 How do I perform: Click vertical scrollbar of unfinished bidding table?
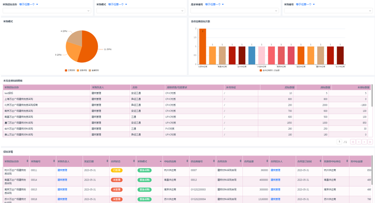click(x=372, y=96)
